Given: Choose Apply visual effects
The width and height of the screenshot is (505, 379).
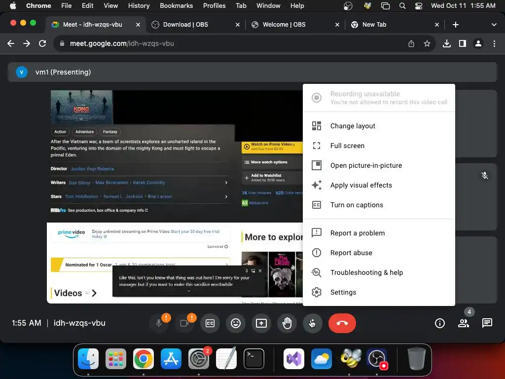Looking at the screenshot, I should [379, 185].
